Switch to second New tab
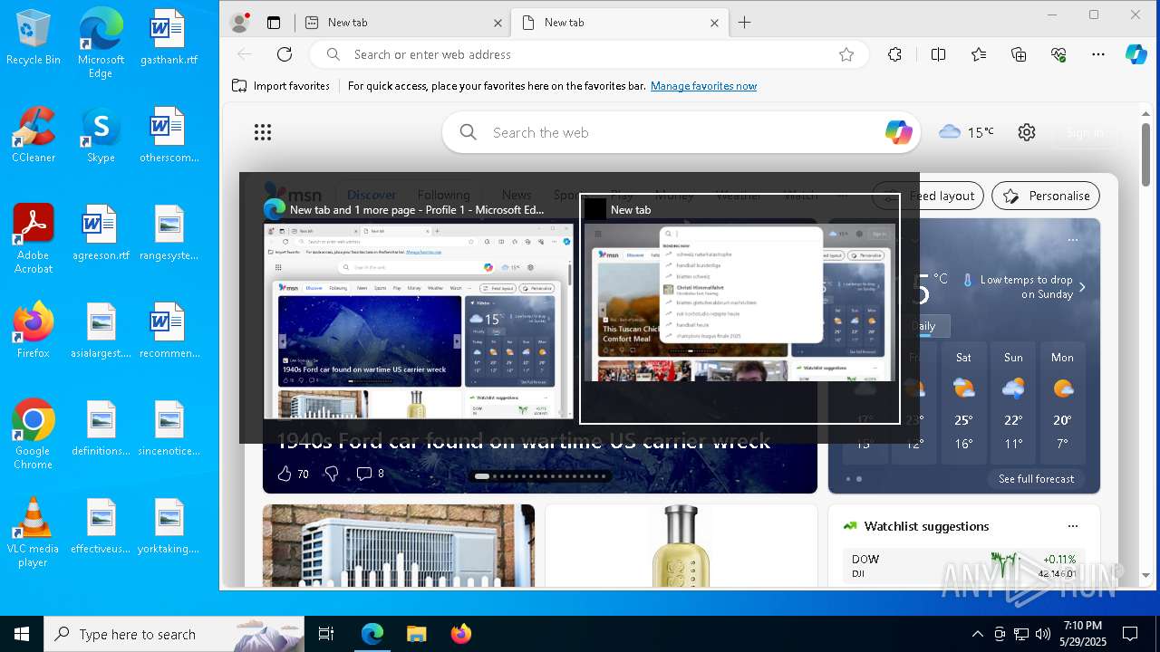 619,23
